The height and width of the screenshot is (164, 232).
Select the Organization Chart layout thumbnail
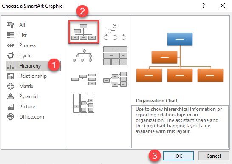pyautogui.click(x=84, y=32)
